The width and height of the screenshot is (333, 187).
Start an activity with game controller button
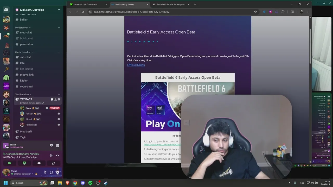(x=39, y=163)
